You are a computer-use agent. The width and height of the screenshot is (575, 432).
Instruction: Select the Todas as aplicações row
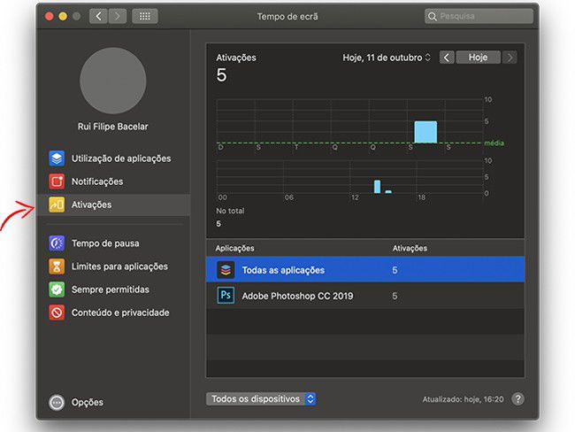364,271
